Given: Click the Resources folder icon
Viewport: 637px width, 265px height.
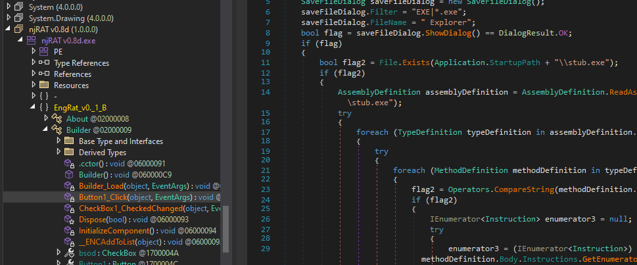Looking at the screenshot, I should point(43,85).
